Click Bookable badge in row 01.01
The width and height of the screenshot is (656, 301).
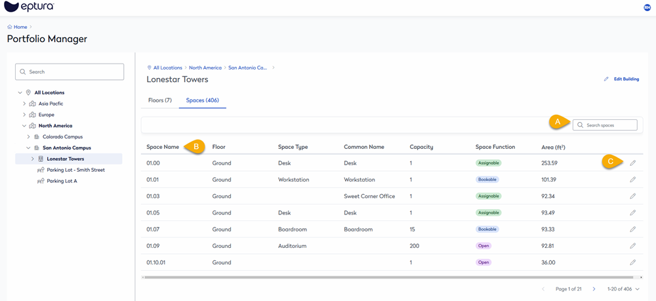click(487, 179)
